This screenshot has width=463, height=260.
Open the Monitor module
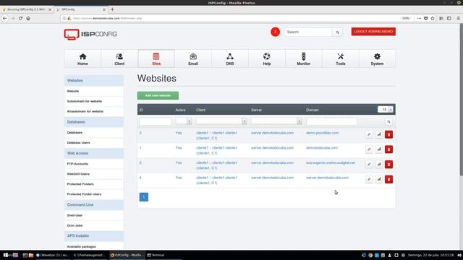click(304, 58)
